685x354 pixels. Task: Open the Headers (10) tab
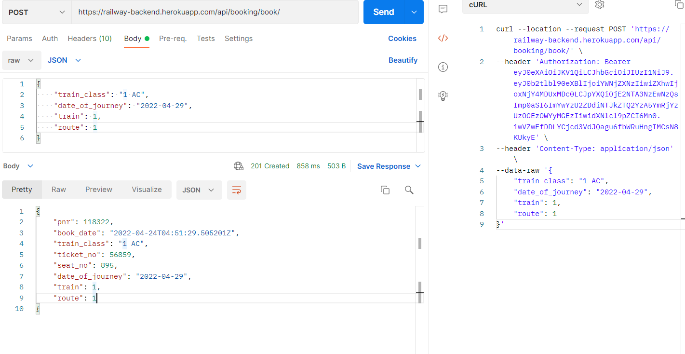(x=90, y=39)
